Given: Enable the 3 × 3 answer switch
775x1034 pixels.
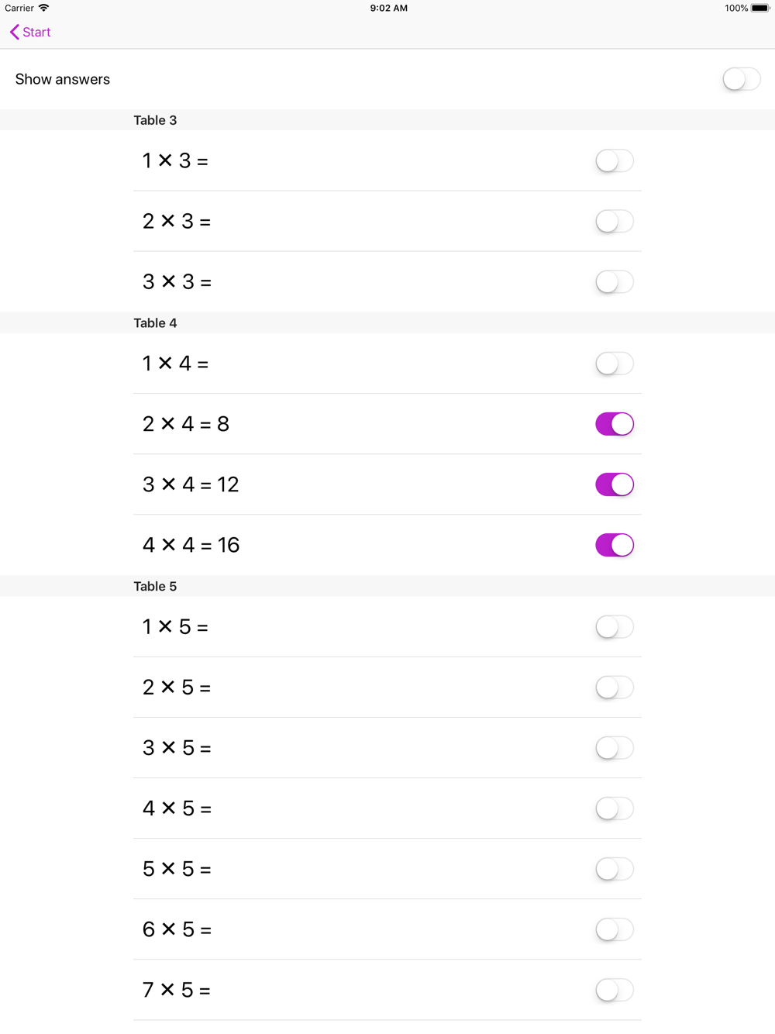Looking at the screenshot, I should point(614,282).
